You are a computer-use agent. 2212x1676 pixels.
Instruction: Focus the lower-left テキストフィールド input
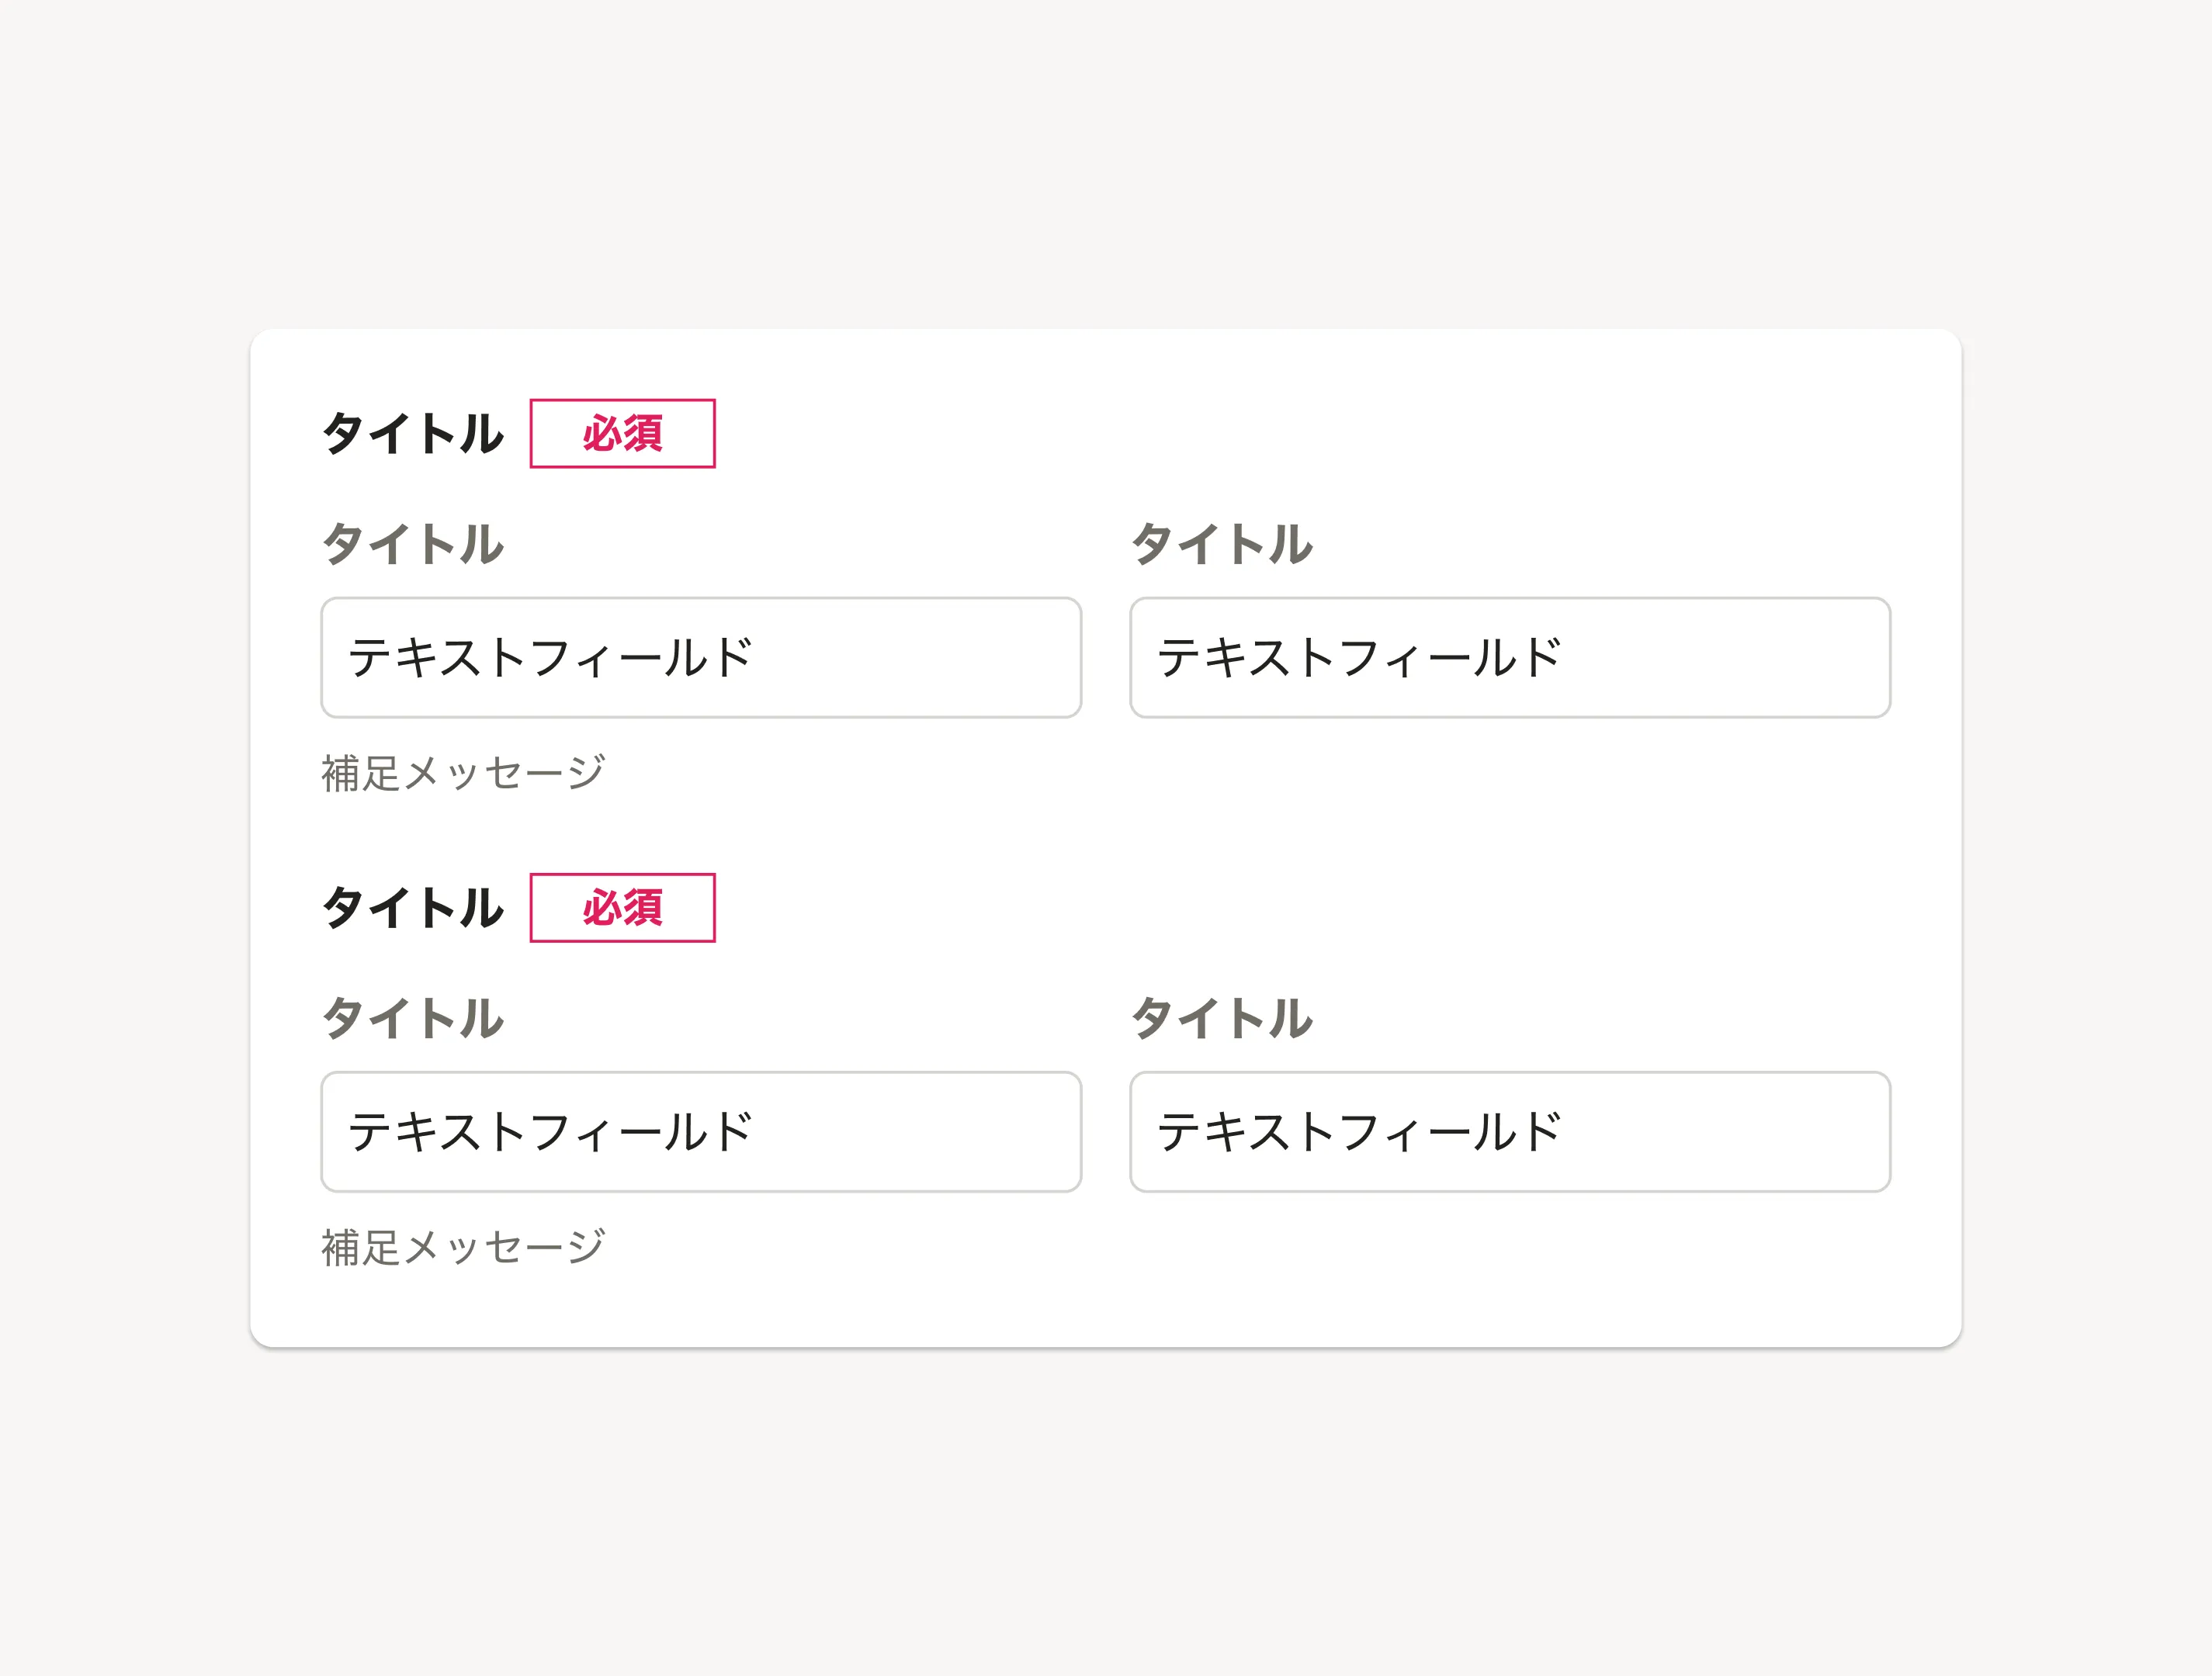click(x=700, y=1131)
